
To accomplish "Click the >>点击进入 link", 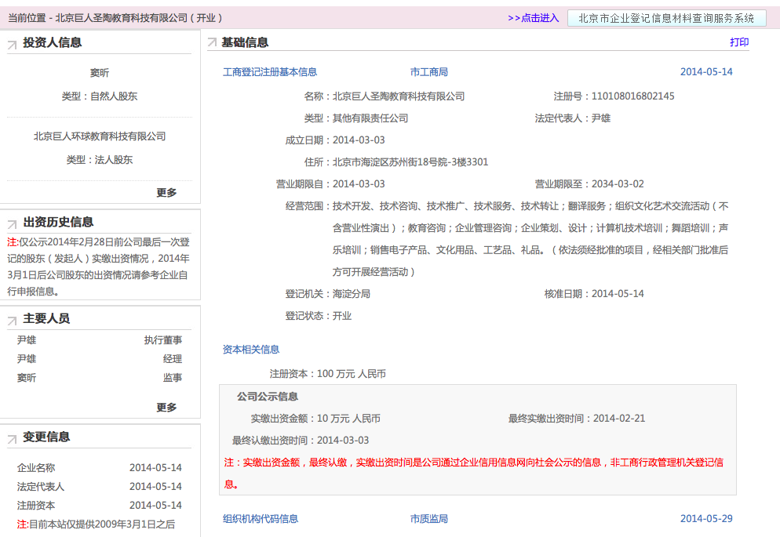I will (x=533, y=18).
